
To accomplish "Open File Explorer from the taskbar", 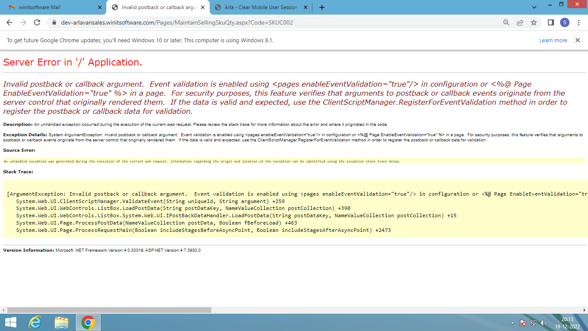I will (x=62, y=322).
